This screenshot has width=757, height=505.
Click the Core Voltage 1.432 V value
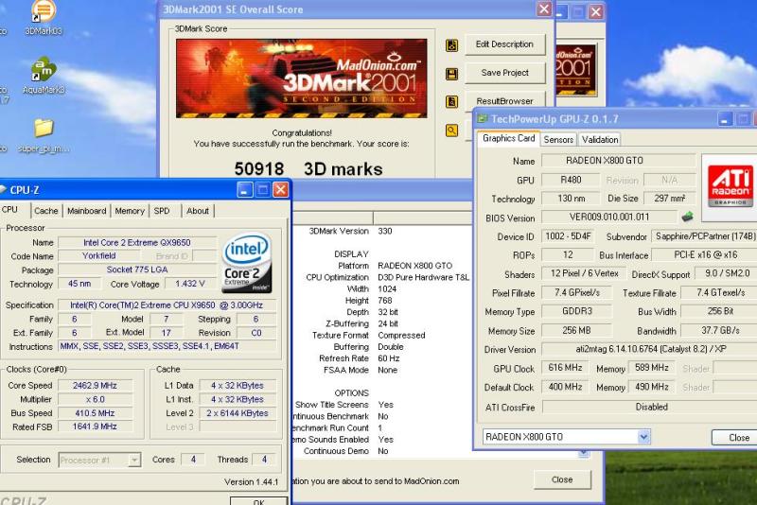click(x=190, y=284)
